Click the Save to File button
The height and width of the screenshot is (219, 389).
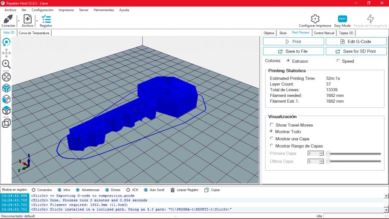294,51
